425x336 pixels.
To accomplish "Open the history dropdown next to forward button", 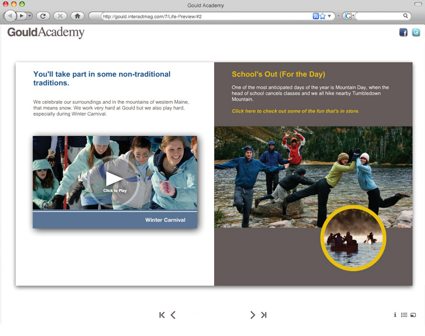I will (x=30, y=16).
